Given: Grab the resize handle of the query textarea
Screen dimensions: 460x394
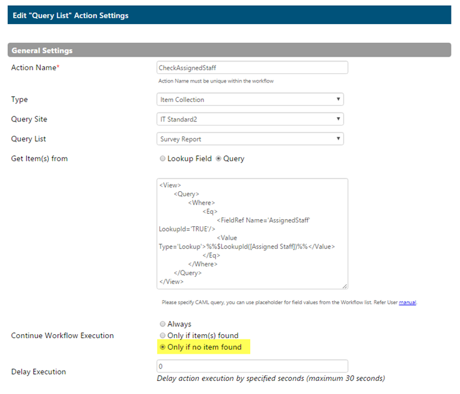Looking at the screenshot, I should click(x=345, y=286).
